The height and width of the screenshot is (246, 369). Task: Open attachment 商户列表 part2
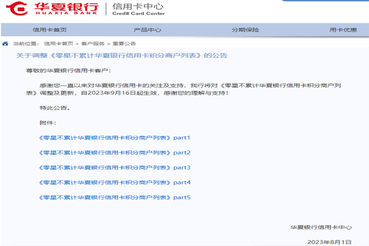114,153
